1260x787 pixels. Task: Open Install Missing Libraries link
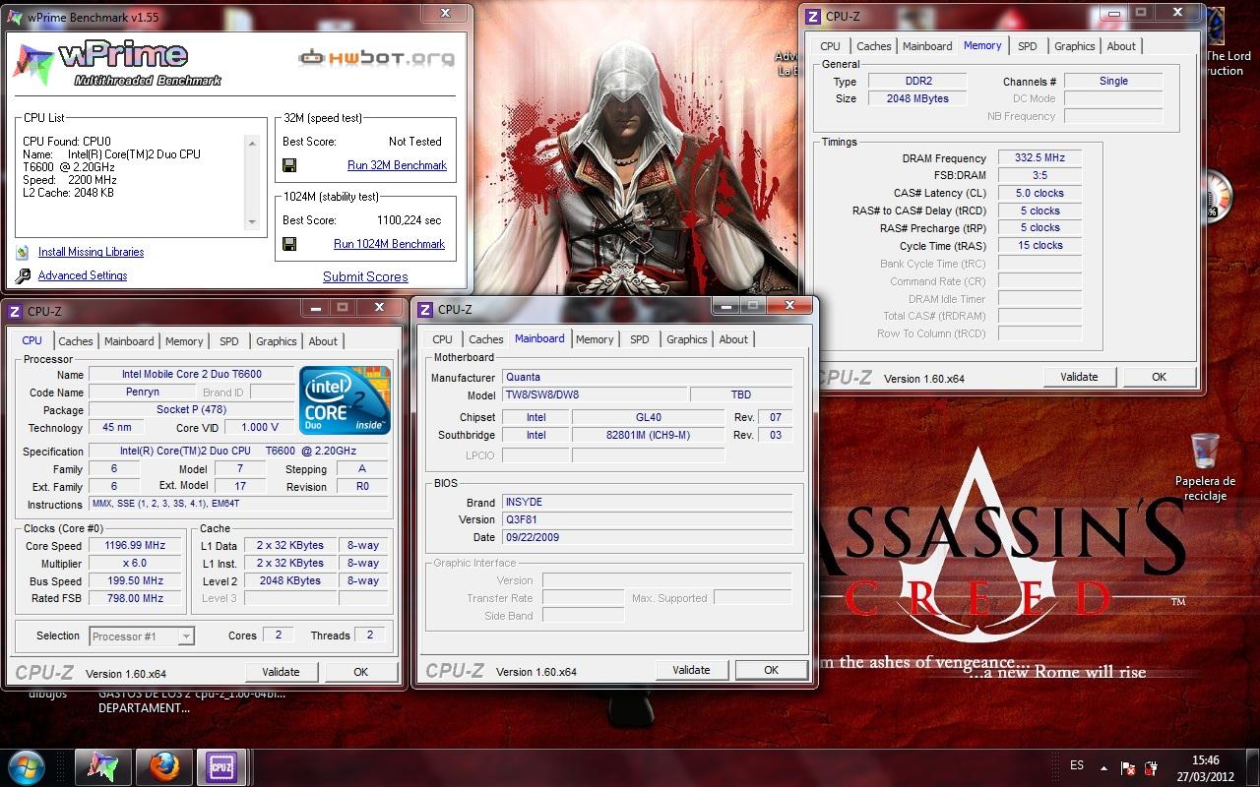[91, 252]
